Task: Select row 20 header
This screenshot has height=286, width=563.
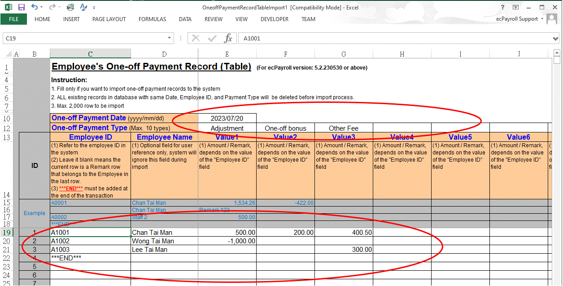Action: [7, 241]
